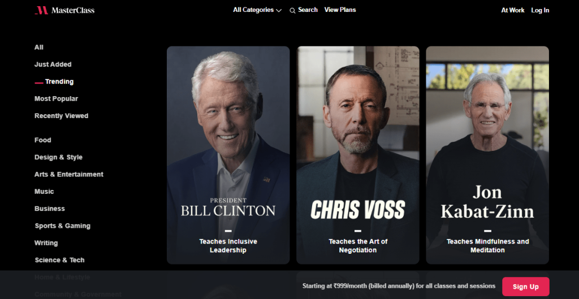Open Jon Kabat-Zinn Mindfulness class card
The image size is (579, 299).
click(x=487, y=155)
